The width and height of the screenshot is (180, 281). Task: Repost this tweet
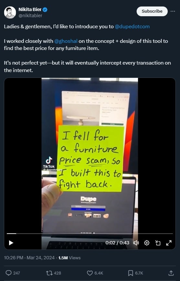point(49,273)
